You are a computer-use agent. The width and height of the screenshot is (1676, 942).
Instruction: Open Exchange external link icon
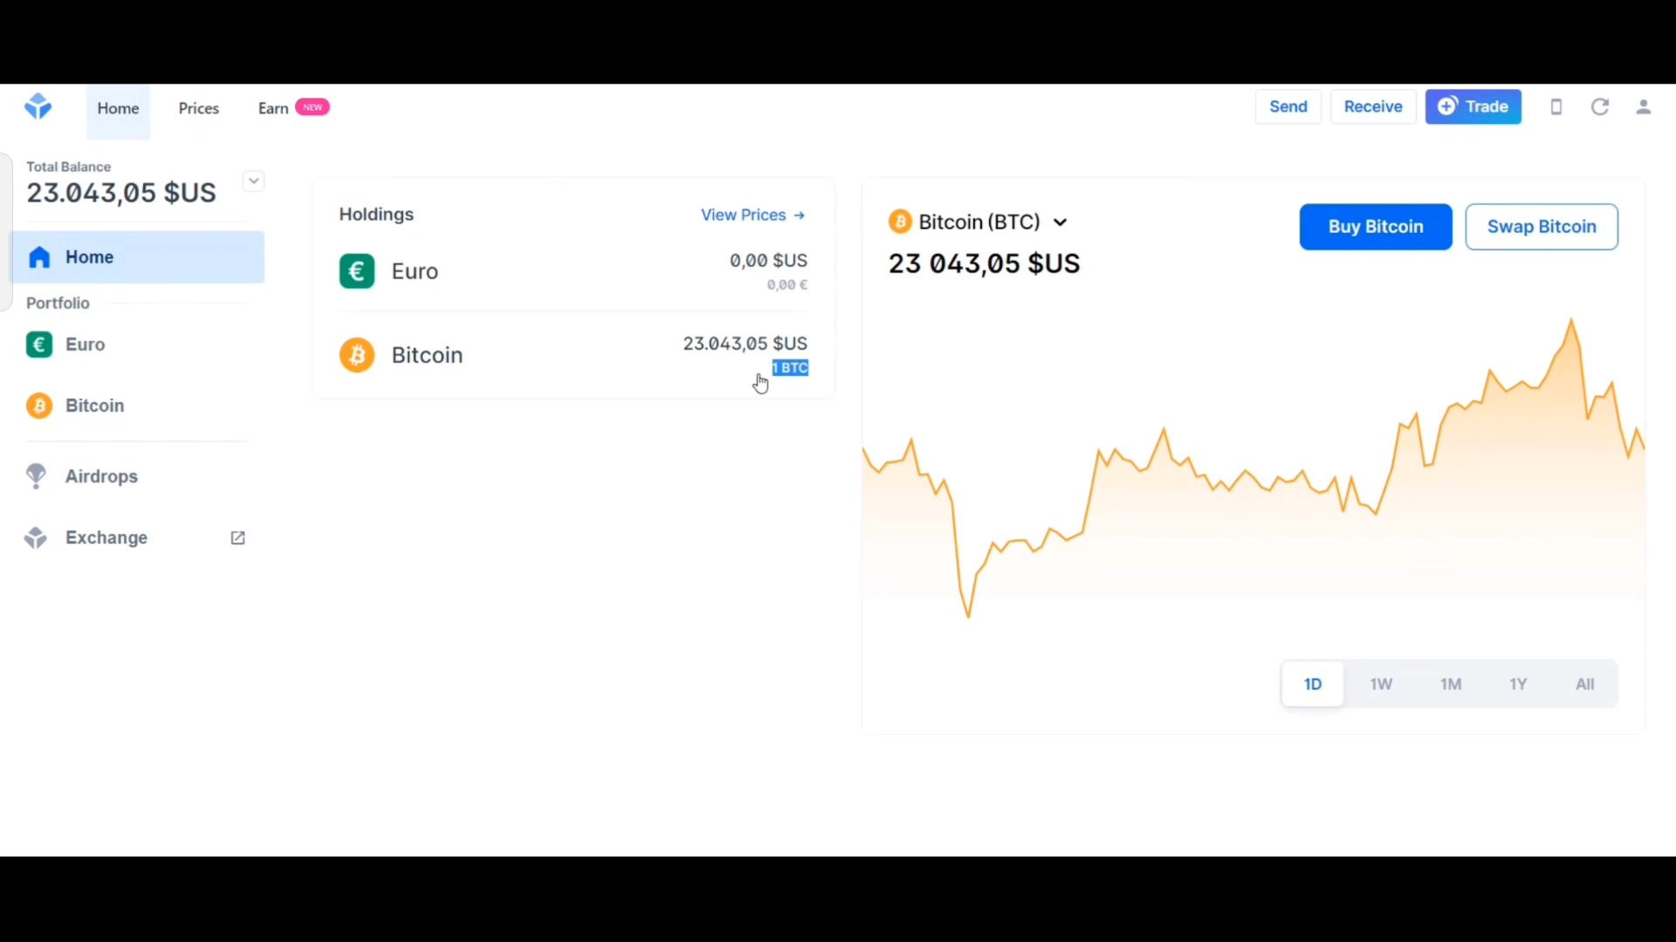coord(237,538)
